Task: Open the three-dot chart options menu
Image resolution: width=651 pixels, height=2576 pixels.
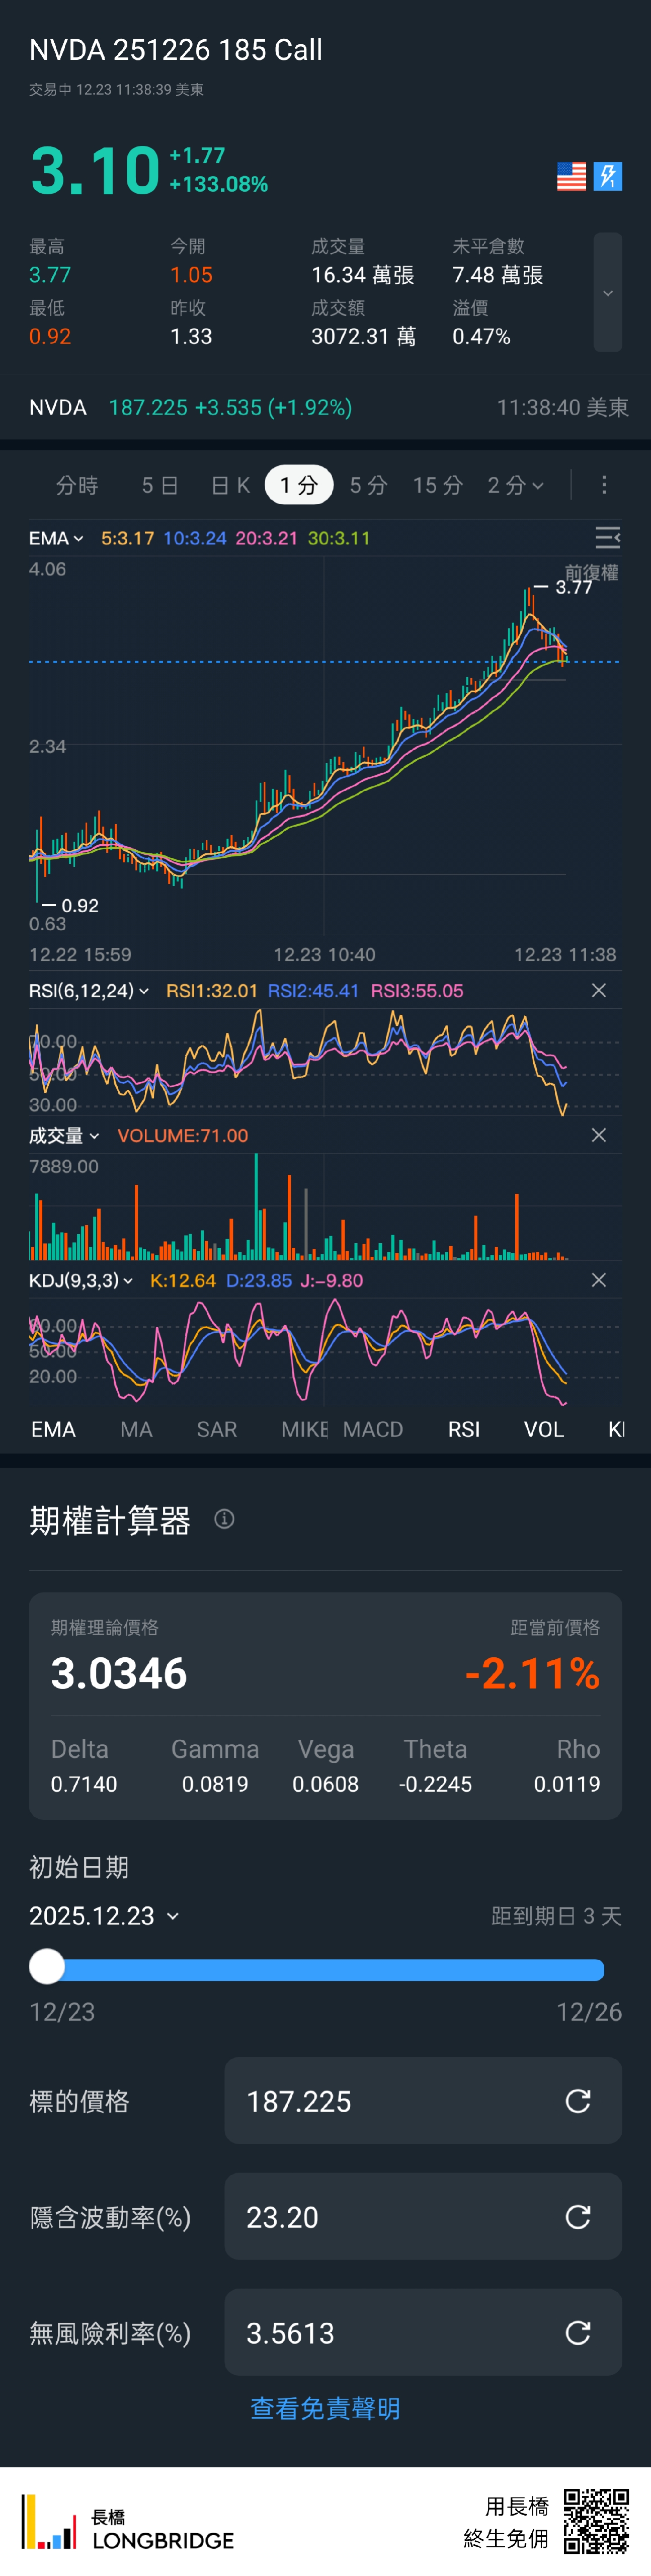Action: tap(604, 485)
